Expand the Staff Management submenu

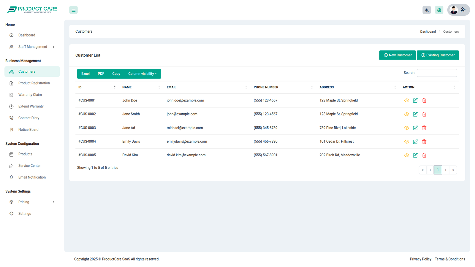tap(32, 47)
